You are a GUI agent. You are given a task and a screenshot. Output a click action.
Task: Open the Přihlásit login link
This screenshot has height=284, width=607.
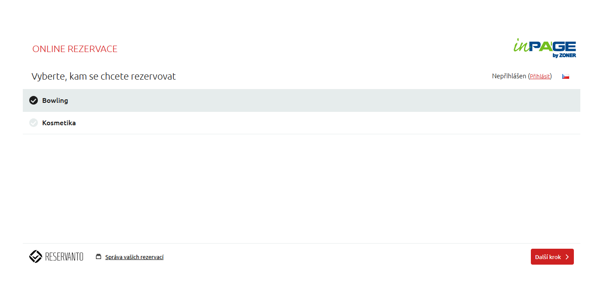pyautogui.click(x=540, y=76)
